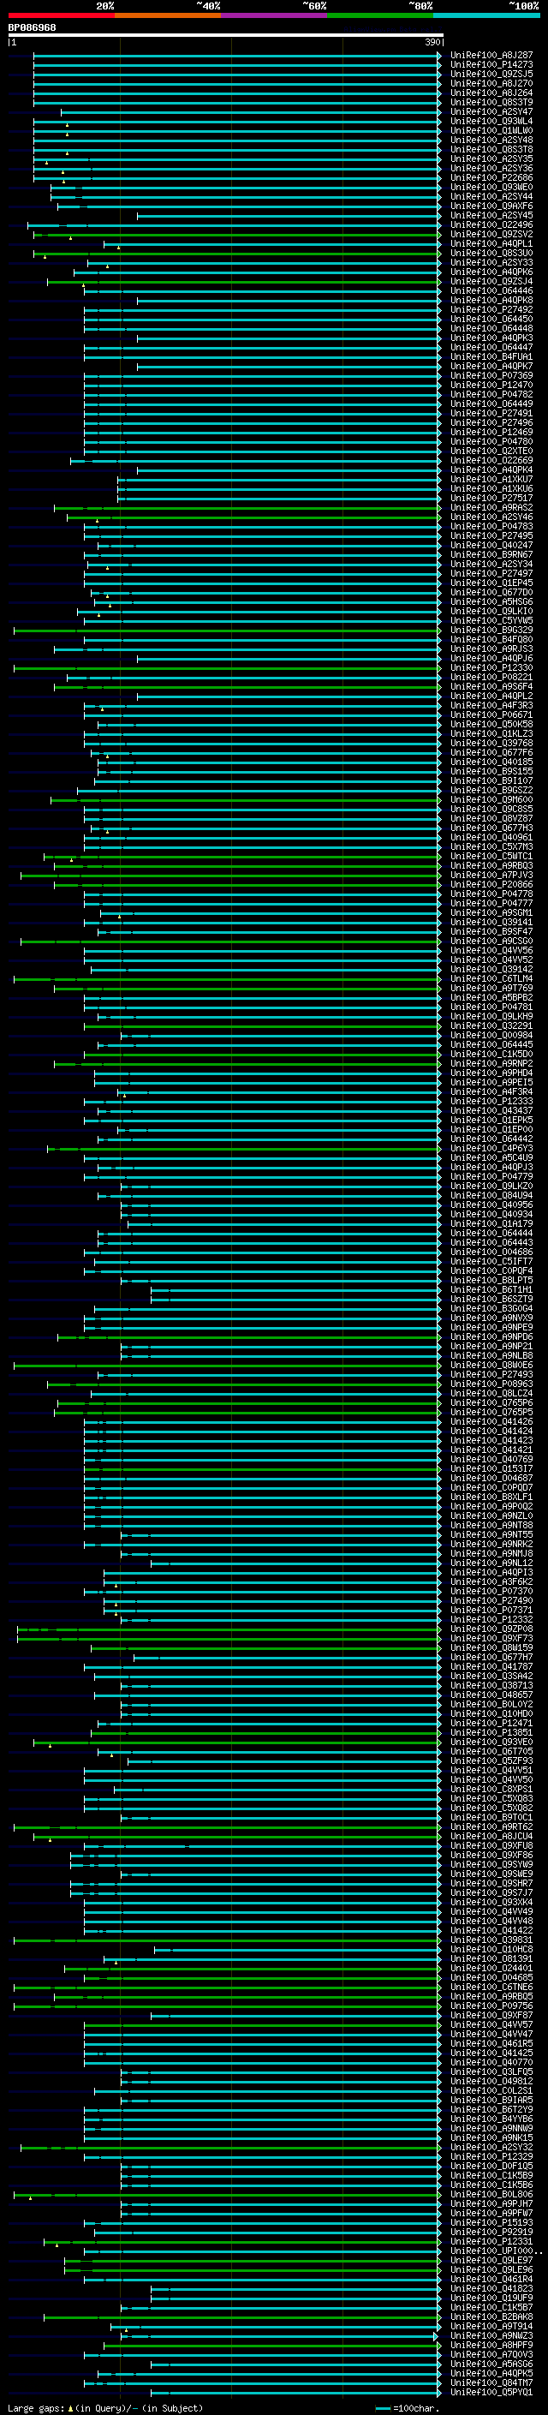Click the red 20% identity color segment
This screenshot has height=2415, width=548.
click(x=61, y=15)
